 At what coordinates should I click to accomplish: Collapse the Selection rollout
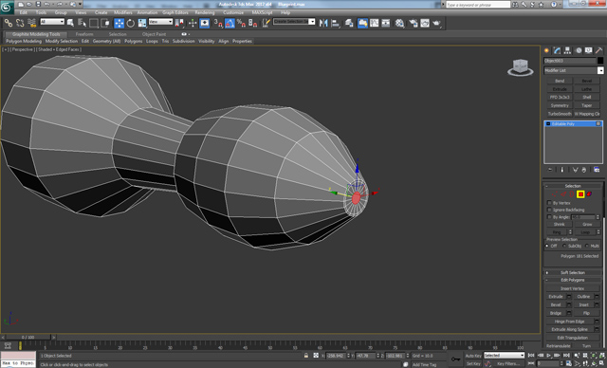point(573,186)
